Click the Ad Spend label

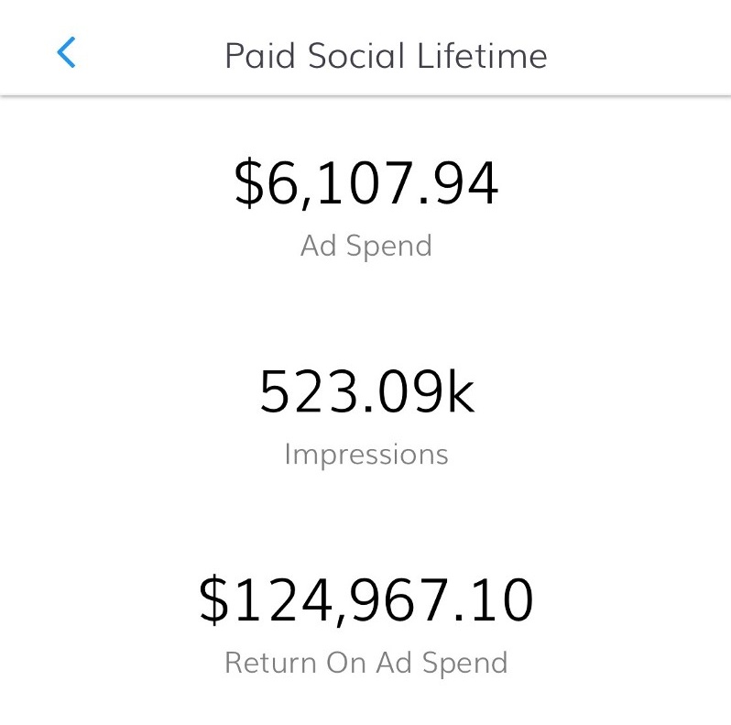pyautogui.click(x=366, y=246)
